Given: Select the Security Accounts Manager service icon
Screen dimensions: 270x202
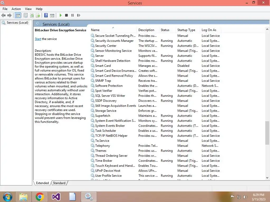Looking at the screenshot, I should tap(93, 41).
